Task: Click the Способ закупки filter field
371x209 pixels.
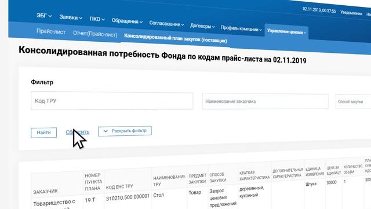Action: click(353, 102)
